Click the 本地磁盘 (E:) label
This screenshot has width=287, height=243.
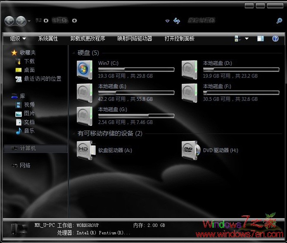tap(112, 86)
